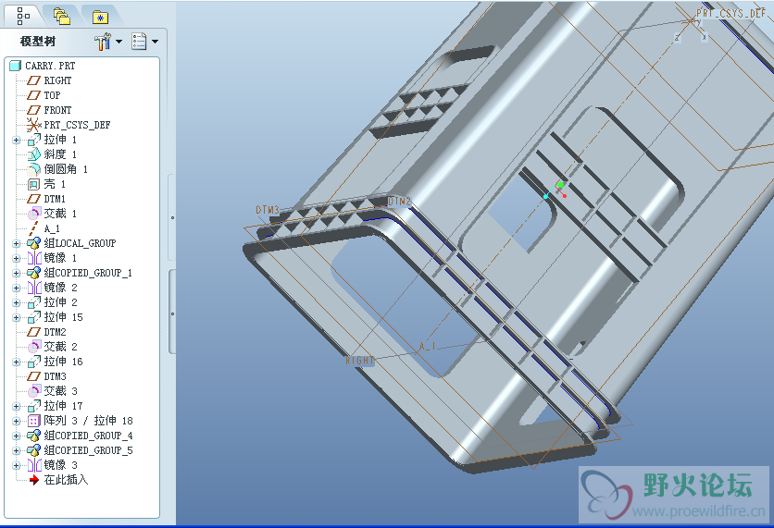Image resolution: width=774 pixels, height=528 pixels.
Task: Click the red 在此插入 insert-here arrow
Action: click(x=33, y=480)
